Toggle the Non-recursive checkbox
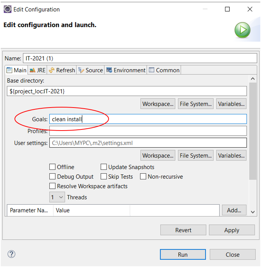The width and height of the screenshot is (261, 267). tap(143, 177)
